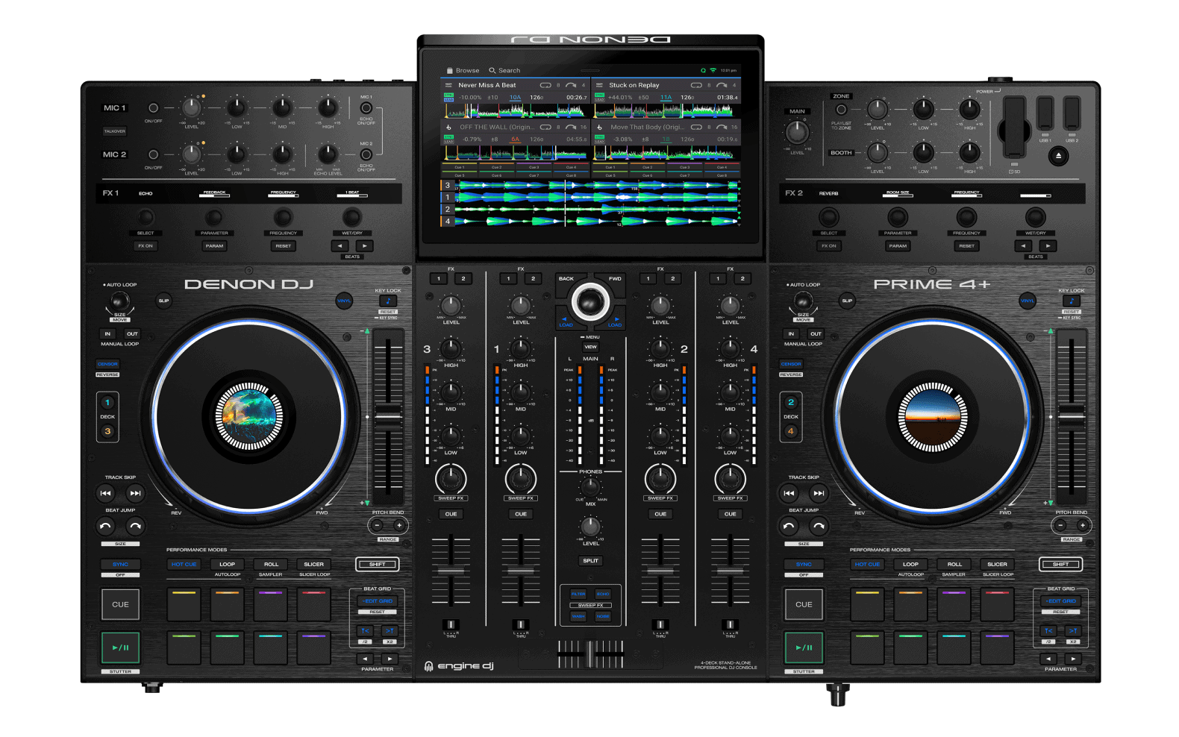The image size is (1179, 737).
Task: Tap the Wi-Fi status icon on the touchscreen
Action: tap(713, 70)
